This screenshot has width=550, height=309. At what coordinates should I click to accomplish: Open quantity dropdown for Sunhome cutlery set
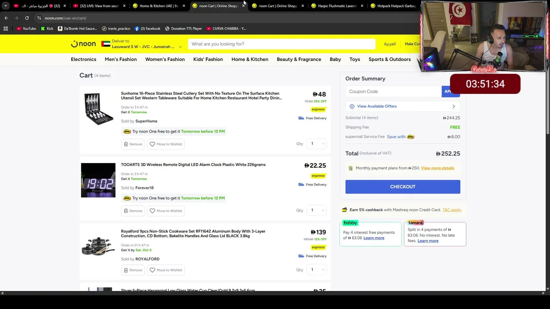coord(317,144)
